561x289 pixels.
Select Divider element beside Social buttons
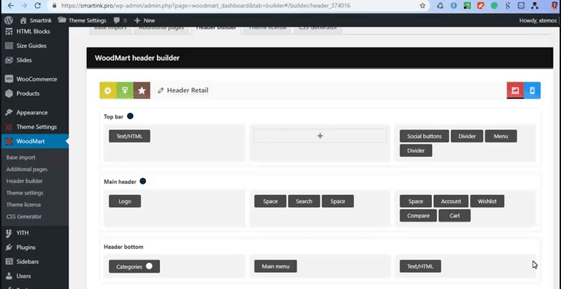(x=467, y=136)
